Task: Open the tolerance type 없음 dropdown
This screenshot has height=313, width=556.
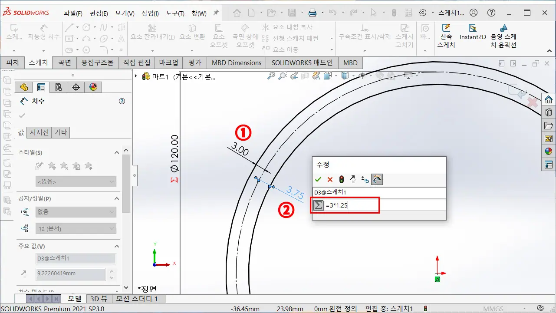Action: (76, 212)
